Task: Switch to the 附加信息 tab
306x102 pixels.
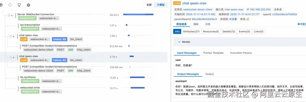Action: [x=182, y=24]
